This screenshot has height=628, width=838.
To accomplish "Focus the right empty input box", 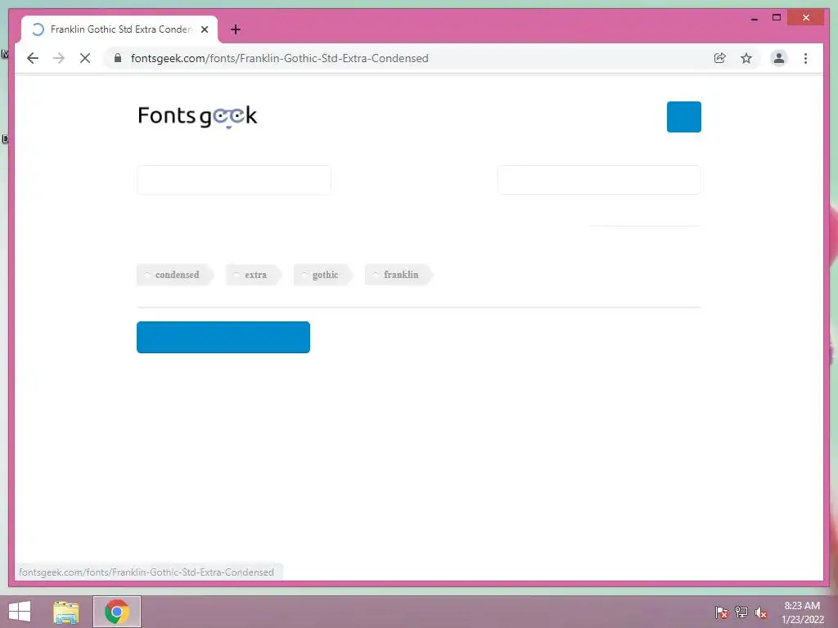I will click(x=599, y=180).
